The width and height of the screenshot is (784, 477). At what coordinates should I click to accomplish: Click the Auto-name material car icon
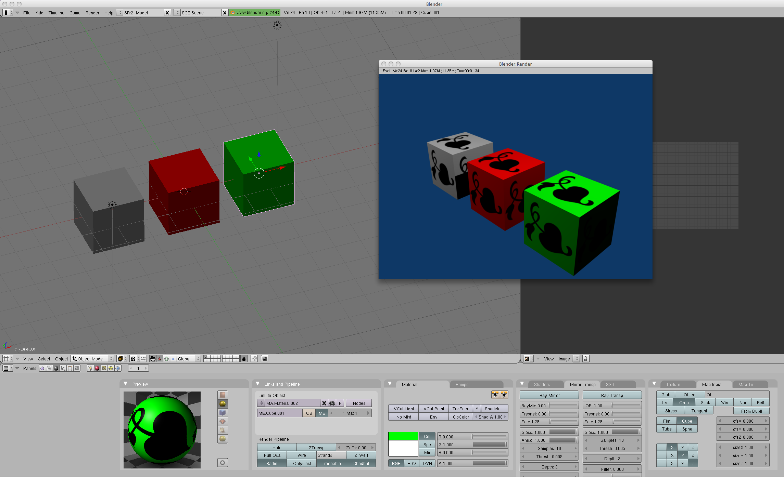tap(332, 403)
